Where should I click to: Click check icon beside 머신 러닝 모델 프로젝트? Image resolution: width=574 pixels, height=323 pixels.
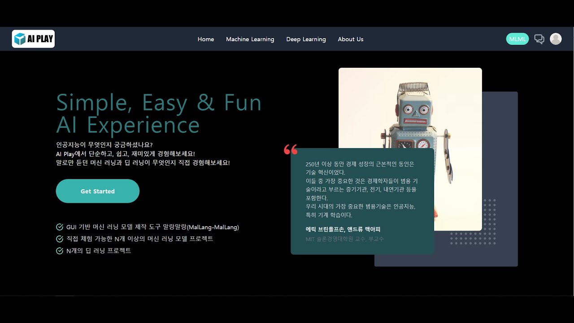click(x=60, y=239)
